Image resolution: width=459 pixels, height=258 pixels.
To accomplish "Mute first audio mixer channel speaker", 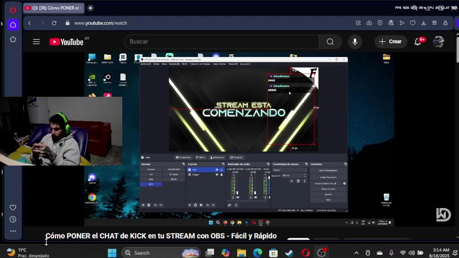I will coord(238,197).
